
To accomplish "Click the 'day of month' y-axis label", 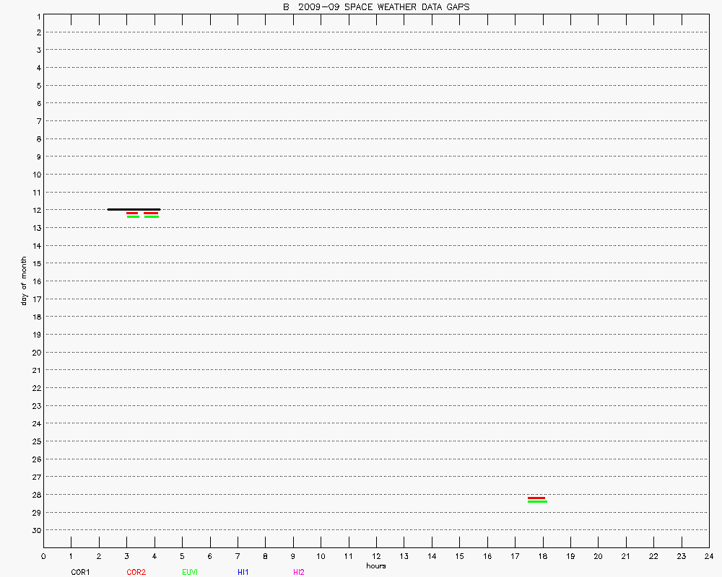I will point(24,281).
